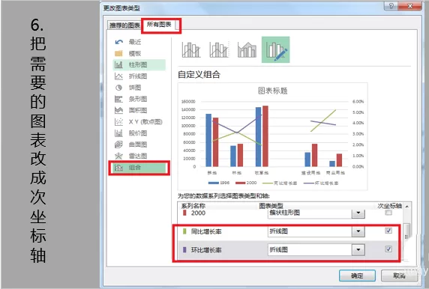The height and width of the screenshot is (289, 429).
Task: Switch to 推荐的图表 tab
Action: click(x=124, y=25)
